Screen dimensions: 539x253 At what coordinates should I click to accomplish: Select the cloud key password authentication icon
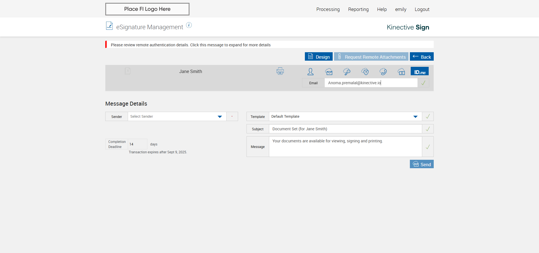click(x=347, y=72)
